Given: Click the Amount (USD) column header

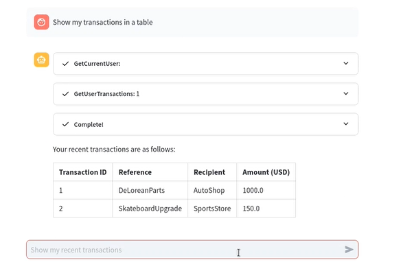Looking at the screenshot, I should (x=266, y=172).
